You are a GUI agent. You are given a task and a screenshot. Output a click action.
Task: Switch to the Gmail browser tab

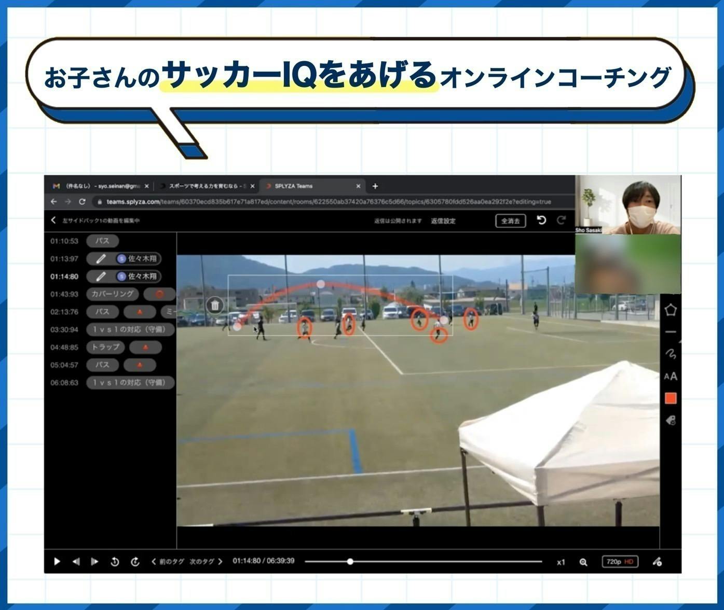[99, 186]
